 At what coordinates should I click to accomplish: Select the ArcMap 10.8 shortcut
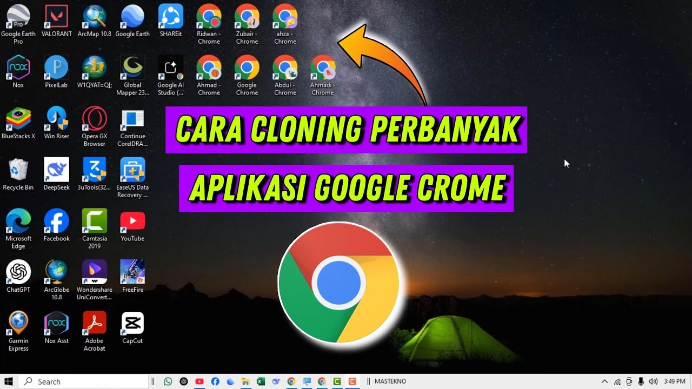click(95, 21)
